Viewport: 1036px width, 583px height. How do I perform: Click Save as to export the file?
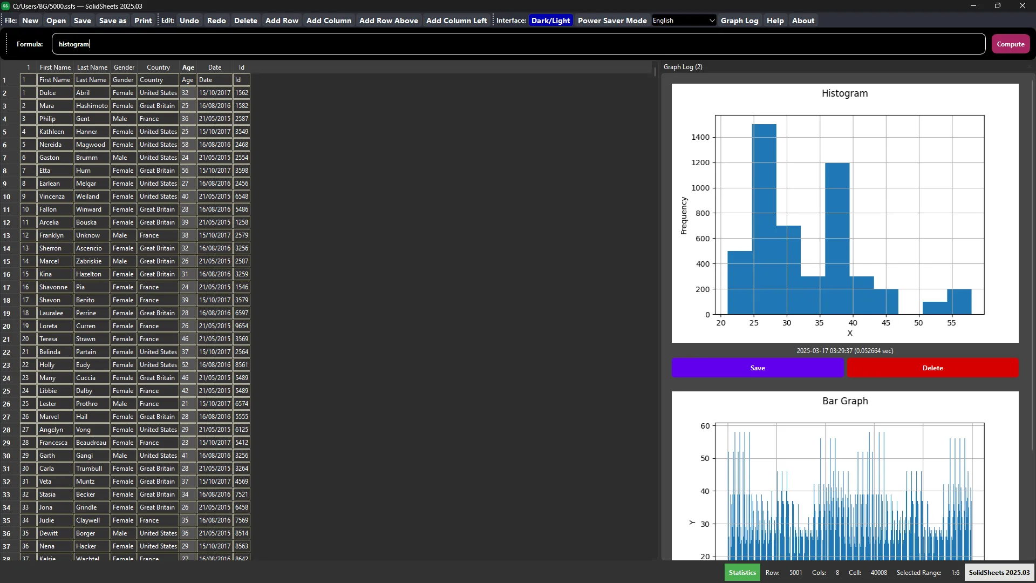(112, 21)
